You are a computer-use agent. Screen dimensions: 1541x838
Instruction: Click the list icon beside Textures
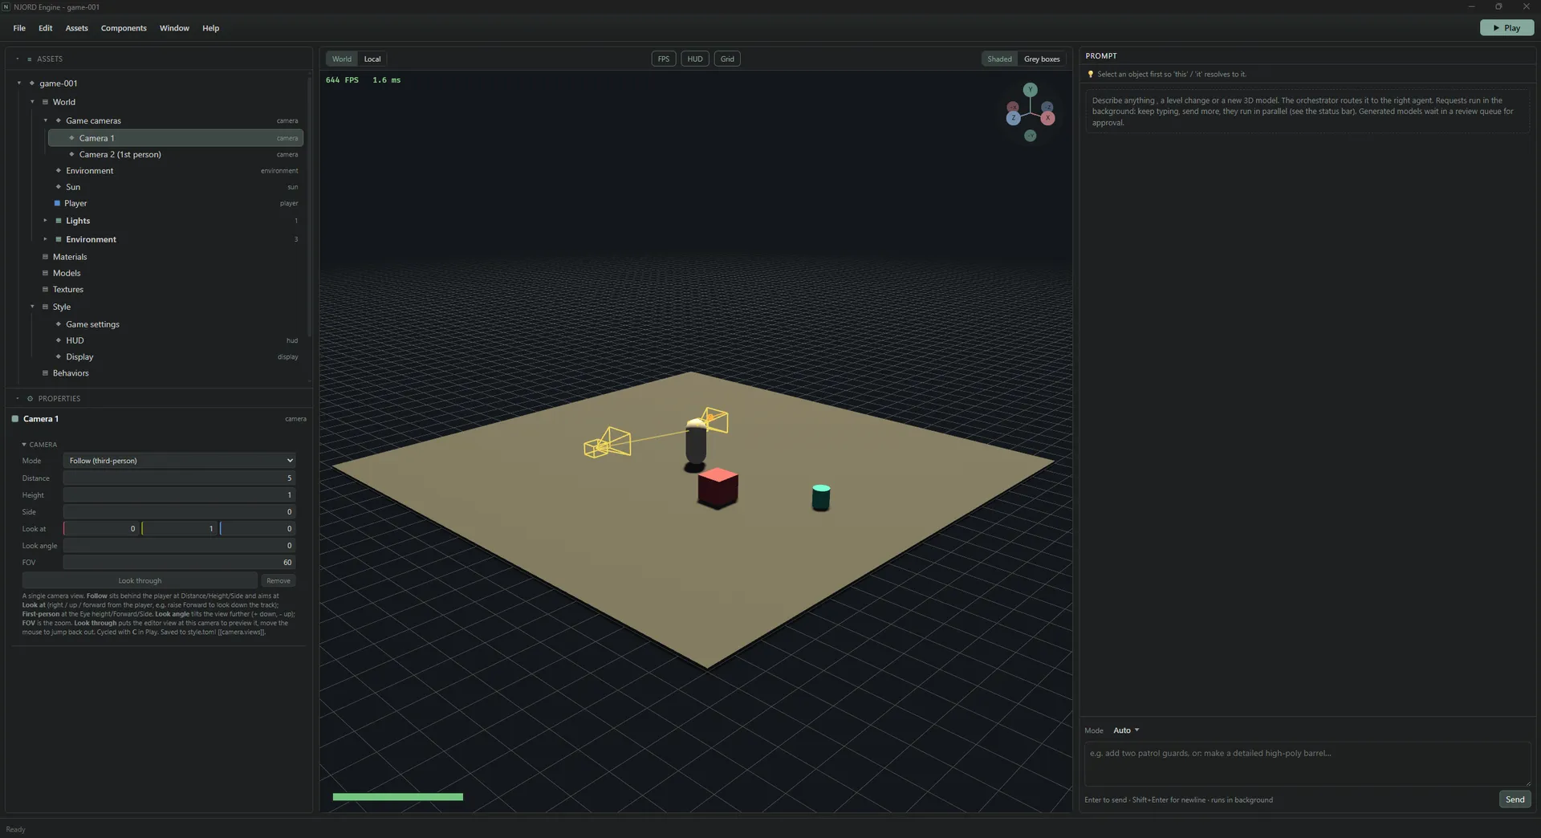point(45,289)
